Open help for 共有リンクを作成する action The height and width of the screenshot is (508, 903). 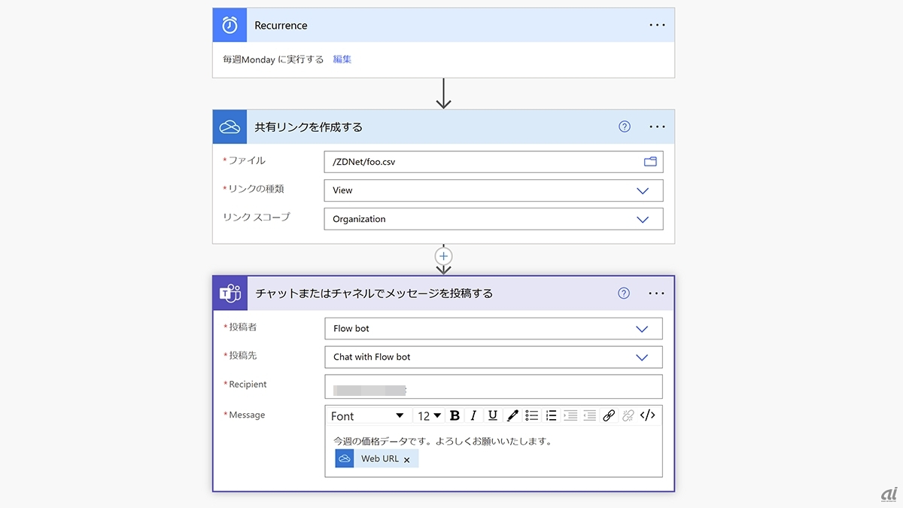pyautogui.click(x=624, y=126)
